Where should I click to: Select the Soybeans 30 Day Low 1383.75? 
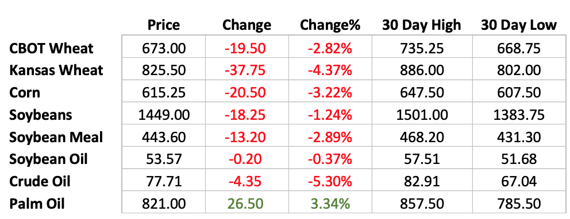point(519,115)
